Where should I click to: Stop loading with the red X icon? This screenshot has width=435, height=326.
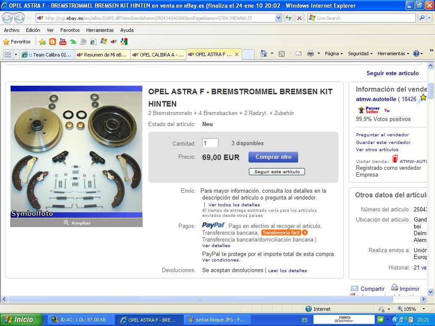click(299, 18)
